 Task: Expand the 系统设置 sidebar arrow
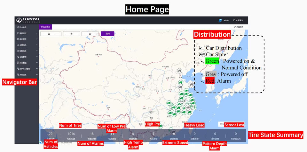pyautogui.click(x=37, y=75)
